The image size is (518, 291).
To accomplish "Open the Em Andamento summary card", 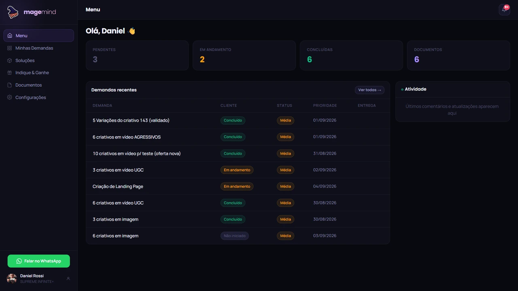I will click(x=244, y=55).
